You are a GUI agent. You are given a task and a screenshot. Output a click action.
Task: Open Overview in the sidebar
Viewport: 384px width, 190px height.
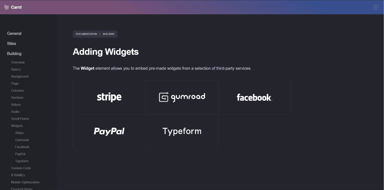pos(18,62)
